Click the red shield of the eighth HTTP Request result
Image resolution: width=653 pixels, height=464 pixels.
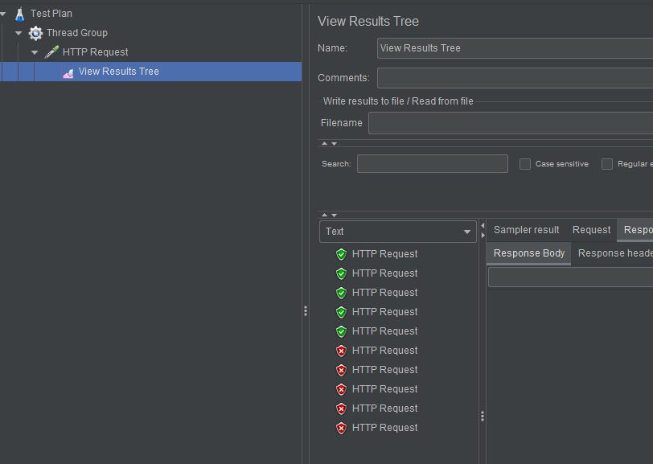tap(341, 389)
